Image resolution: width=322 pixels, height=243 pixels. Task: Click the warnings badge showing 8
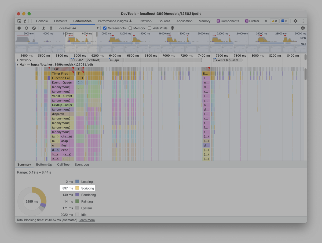click(274, 21)
